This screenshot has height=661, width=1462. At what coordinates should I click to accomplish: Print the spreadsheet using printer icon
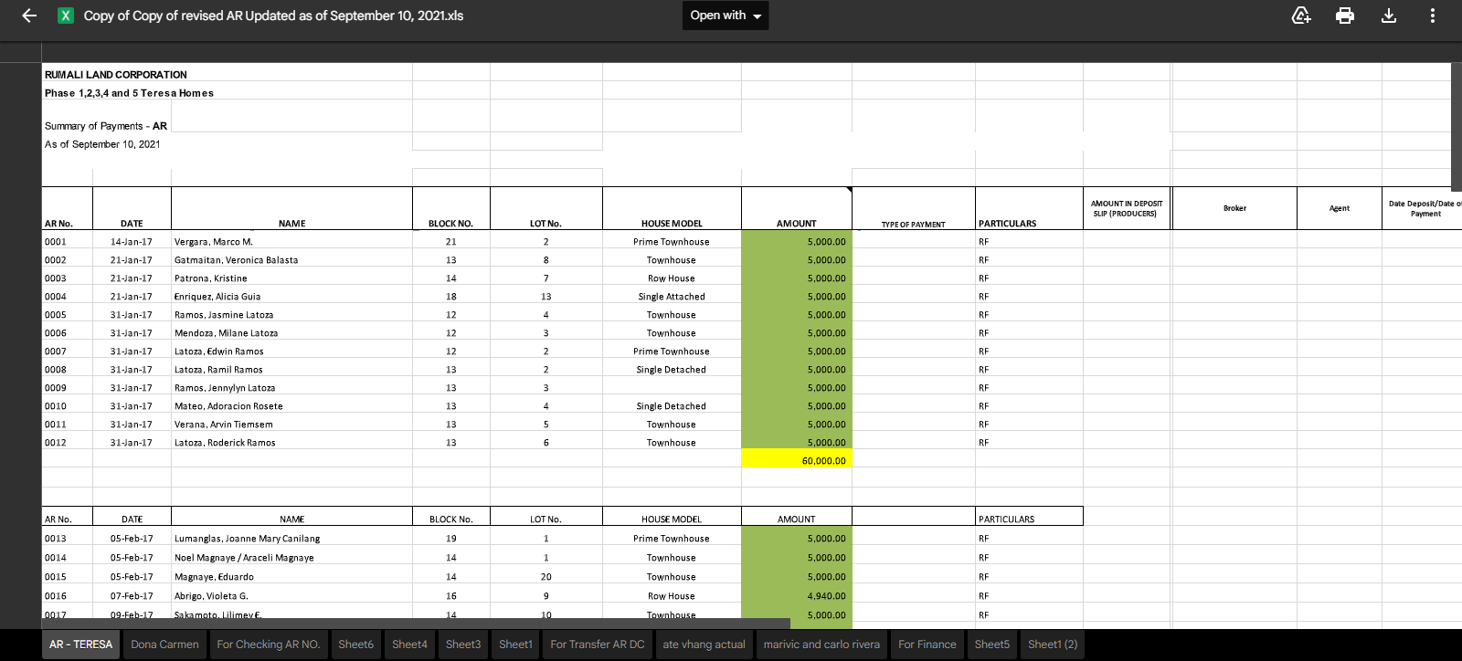click(x=1345, y=16)
